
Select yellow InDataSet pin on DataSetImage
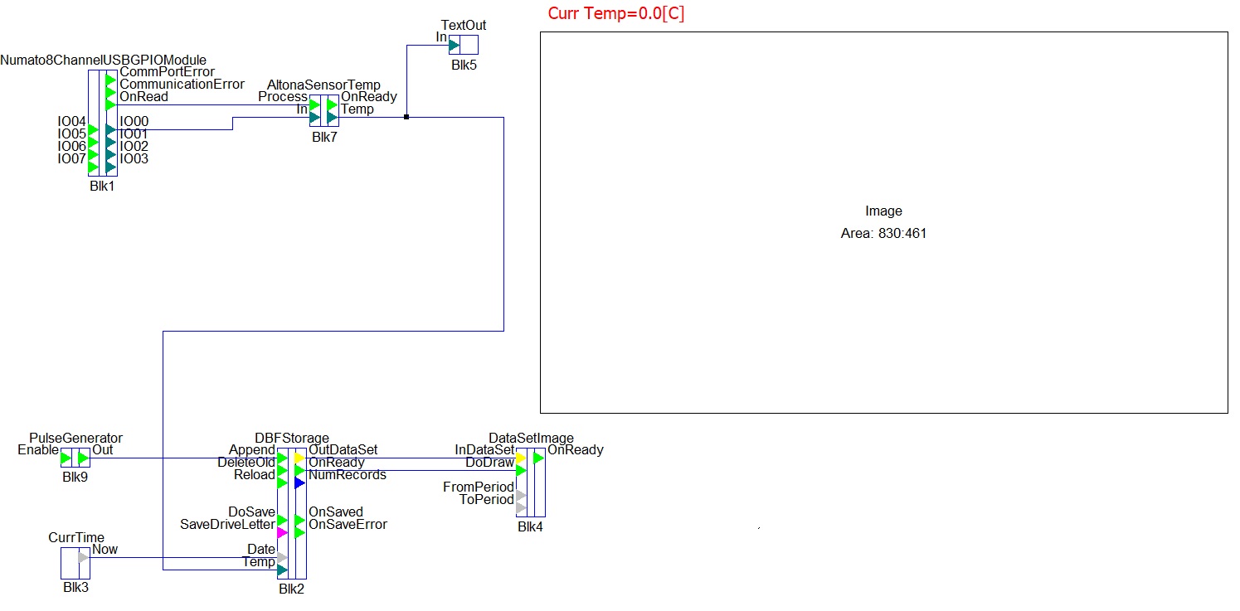(x=521, y=458)
